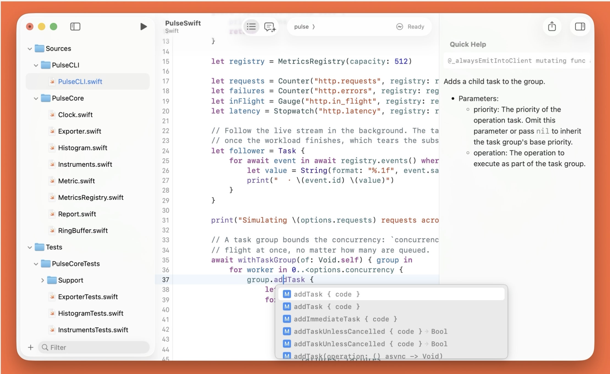The image size is (610, 374).
Task: Click the share button in toolbar
Action: click(x=552, y=26)
